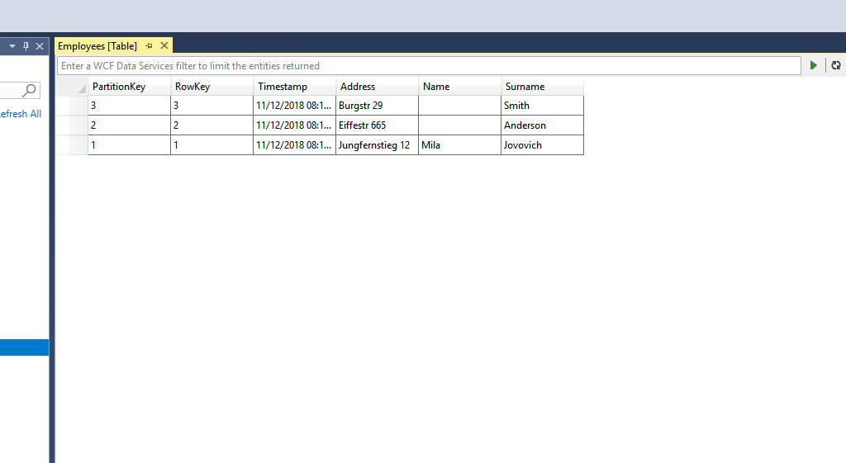846x463 pixels.
Task: Close the Employees [Table] tab
Action: click(164, 46)
